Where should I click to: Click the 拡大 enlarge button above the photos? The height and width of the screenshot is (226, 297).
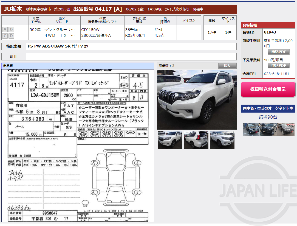(x=227, y=66)
